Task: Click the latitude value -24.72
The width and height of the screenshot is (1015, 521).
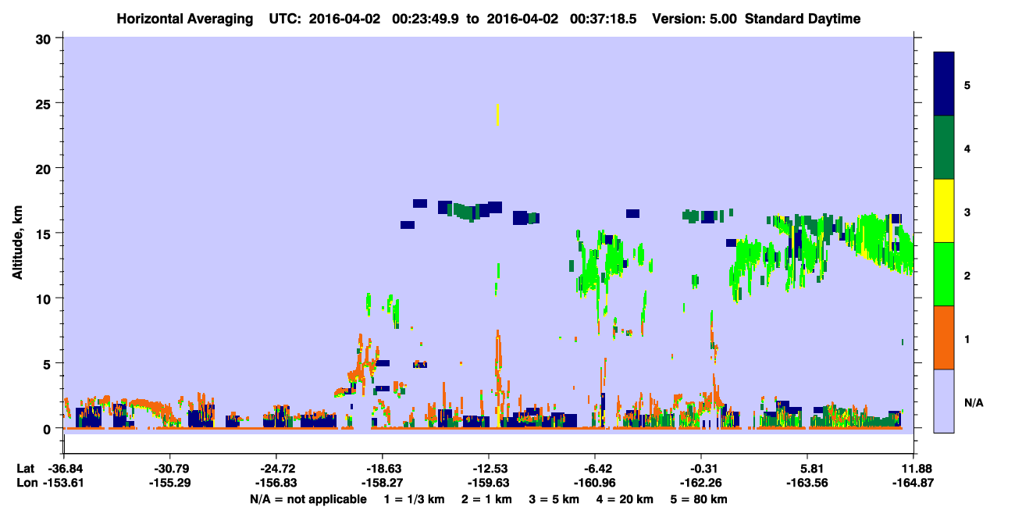Action: click(276, 469)
